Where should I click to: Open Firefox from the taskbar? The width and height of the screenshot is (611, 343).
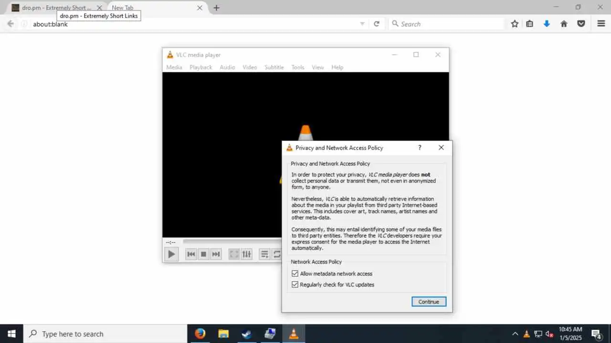pyautogui.click(x=200, y=334)
